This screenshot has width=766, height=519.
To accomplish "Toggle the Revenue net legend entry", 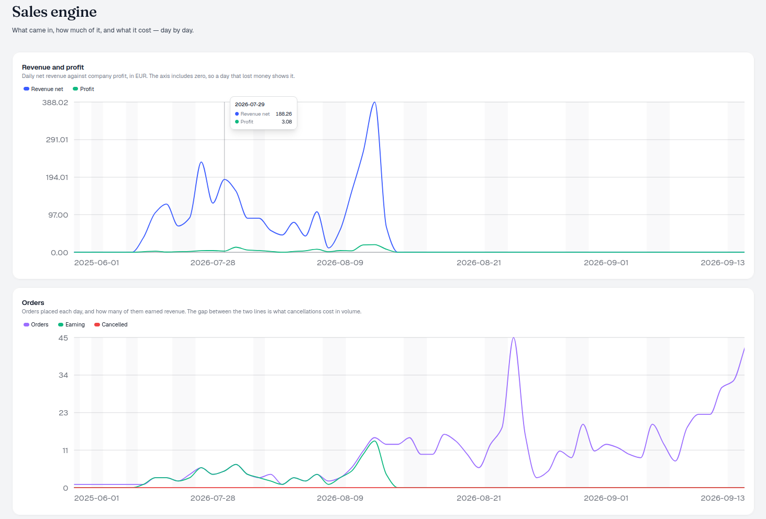I will [x=43, y=89].
